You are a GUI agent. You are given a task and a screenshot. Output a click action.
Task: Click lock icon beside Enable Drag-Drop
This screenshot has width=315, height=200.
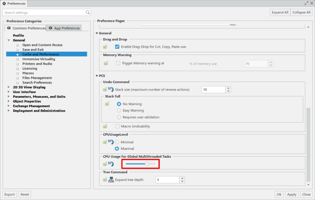coord(105,47)
